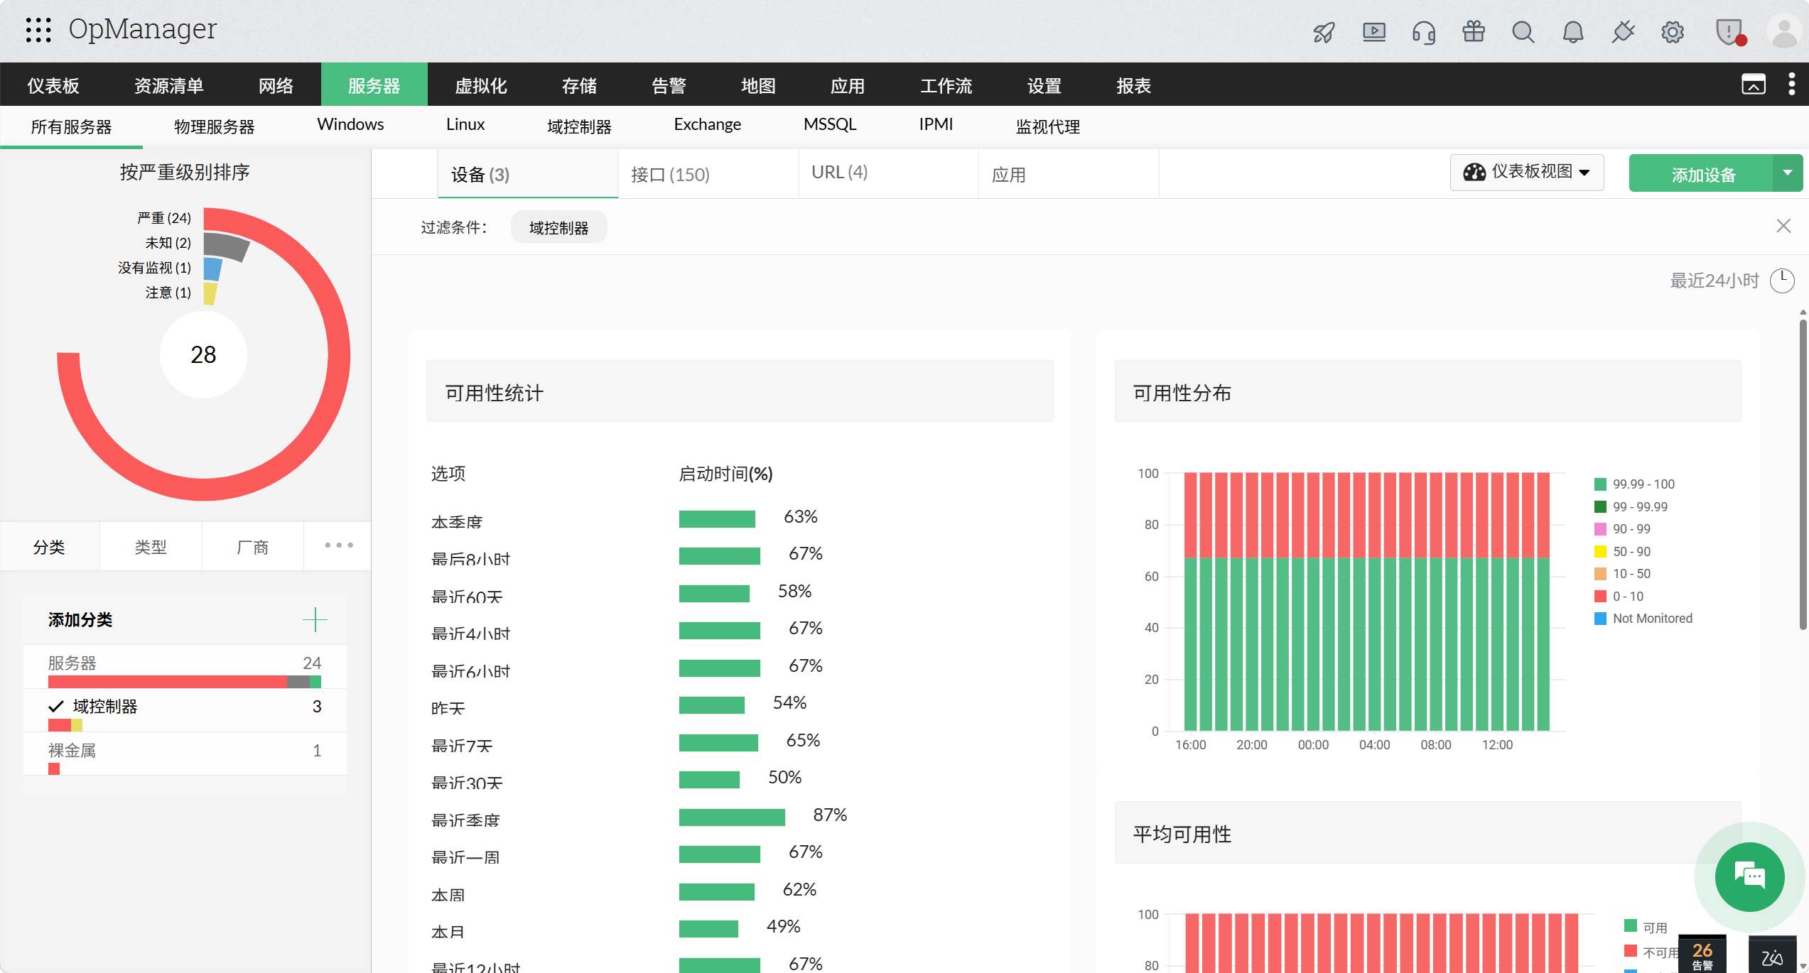Open the apps grid menu icon
The height and width of the screenshot is (973, 1809).
[38, 30]
